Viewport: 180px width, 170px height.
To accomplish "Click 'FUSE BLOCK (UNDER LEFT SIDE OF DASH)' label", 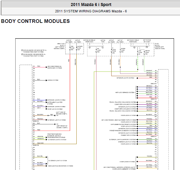I will pos(160,46).
